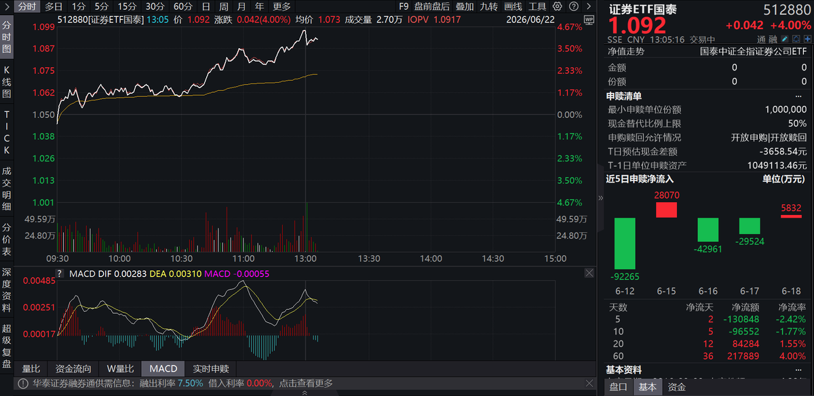The width and height of the screenshot is (814, 396).
Task: Switch to weekly 周 chart
Action: tap(223, 6)
